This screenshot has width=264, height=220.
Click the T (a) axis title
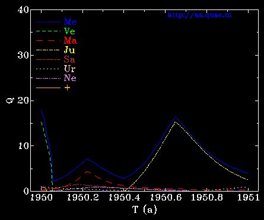tap(145, 209)
